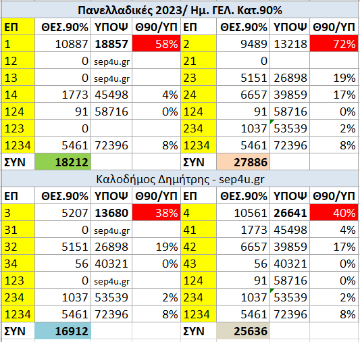Click yellow row label 43
The height and width of the screenshot is (342, 360).
coord(199,264)
